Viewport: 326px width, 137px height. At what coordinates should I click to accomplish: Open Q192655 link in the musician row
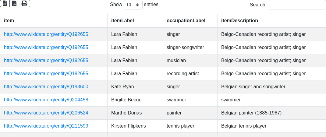(46, 61)
